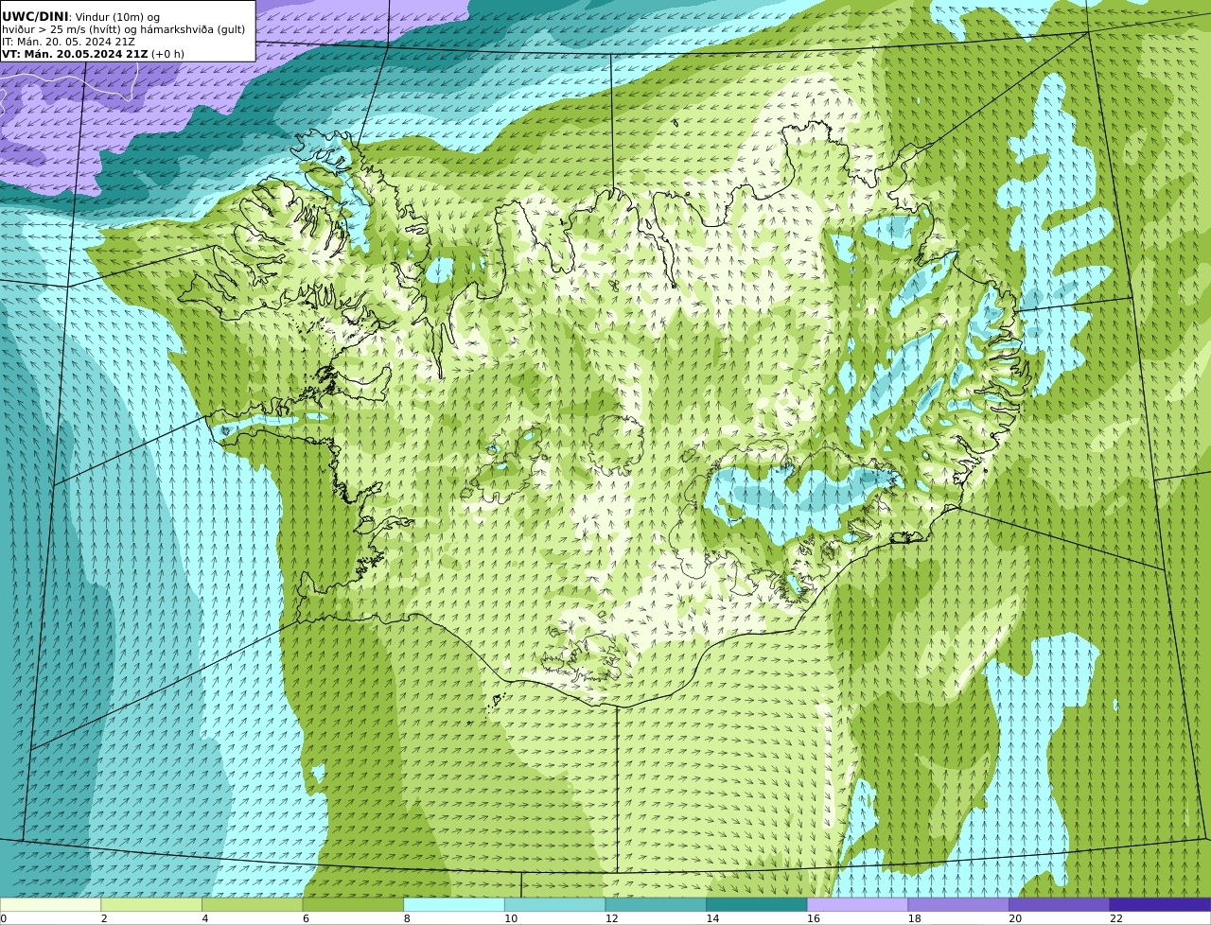The image size is (1211, 925).
Task: Click the olive green 6–8 m/s legend swatch
Action: tap(353, 905)
